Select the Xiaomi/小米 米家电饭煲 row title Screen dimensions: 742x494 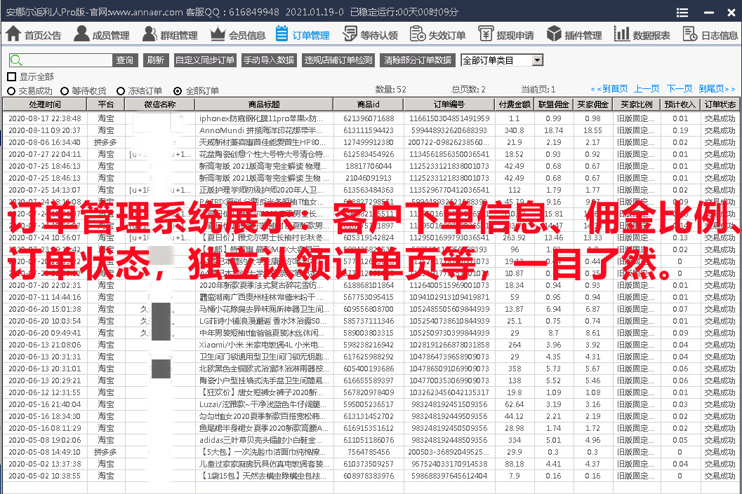pos(262,345)
